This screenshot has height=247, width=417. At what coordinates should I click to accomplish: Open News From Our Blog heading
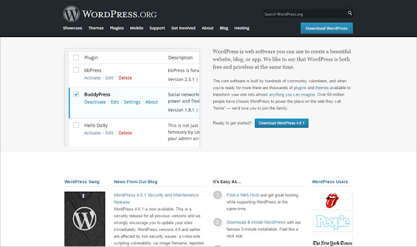pos(136,182)
